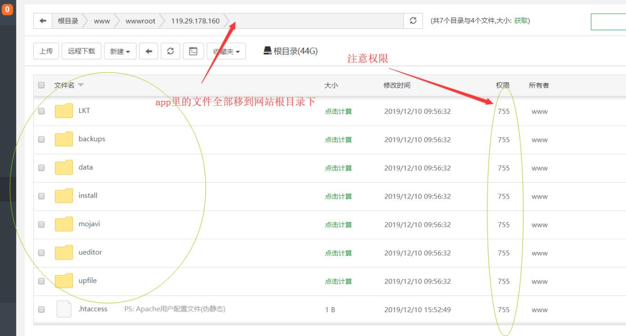The image size is (626, 336).
Task: Click the 修改时间 column header
Action: (397, 85)
